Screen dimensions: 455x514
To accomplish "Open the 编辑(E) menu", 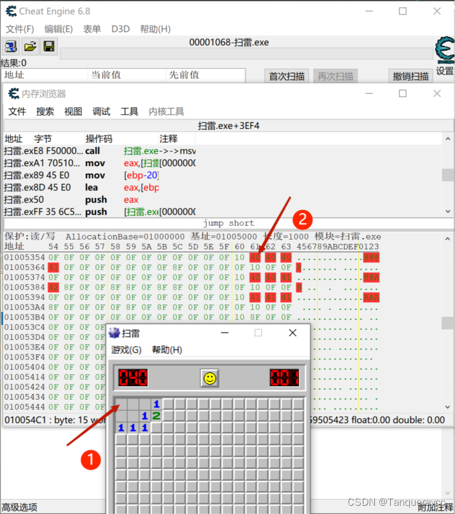I will [x=58, y=29].
